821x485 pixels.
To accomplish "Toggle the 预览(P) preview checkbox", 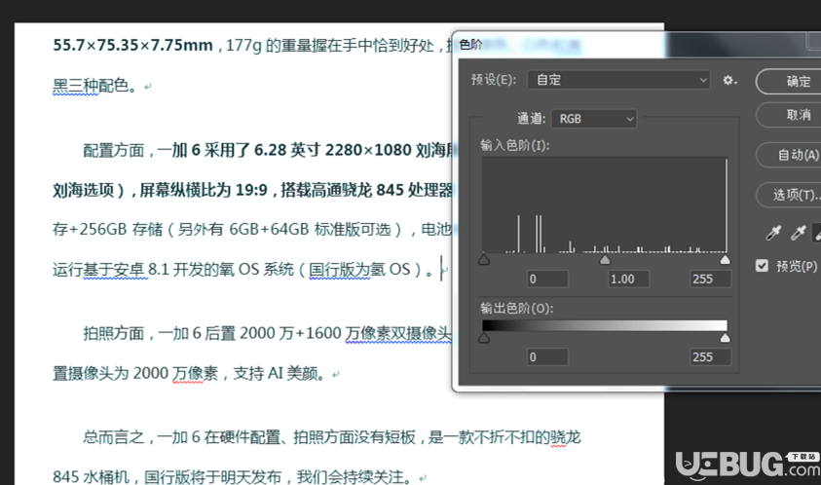I will point(762,266).
